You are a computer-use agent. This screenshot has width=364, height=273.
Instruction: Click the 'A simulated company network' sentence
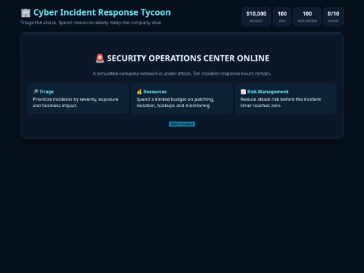coord(182,73)
